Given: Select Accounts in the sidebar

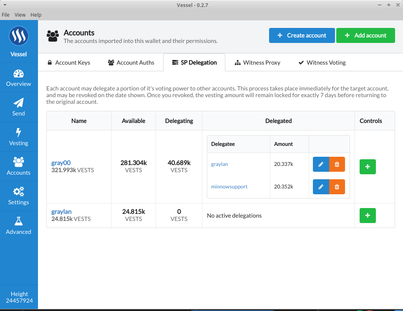Looking at the screenshot, I should click(18, 166).
